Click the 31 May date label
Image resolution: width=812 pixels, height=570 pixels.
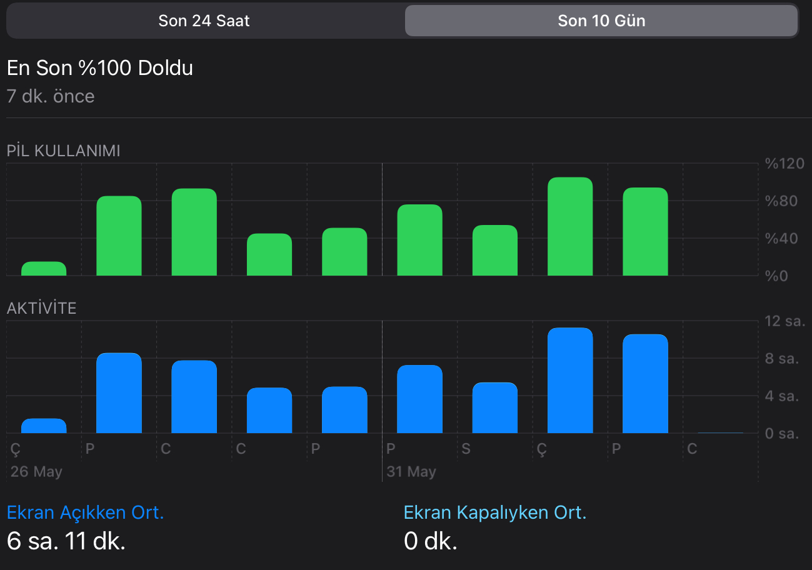pos(411,471)
